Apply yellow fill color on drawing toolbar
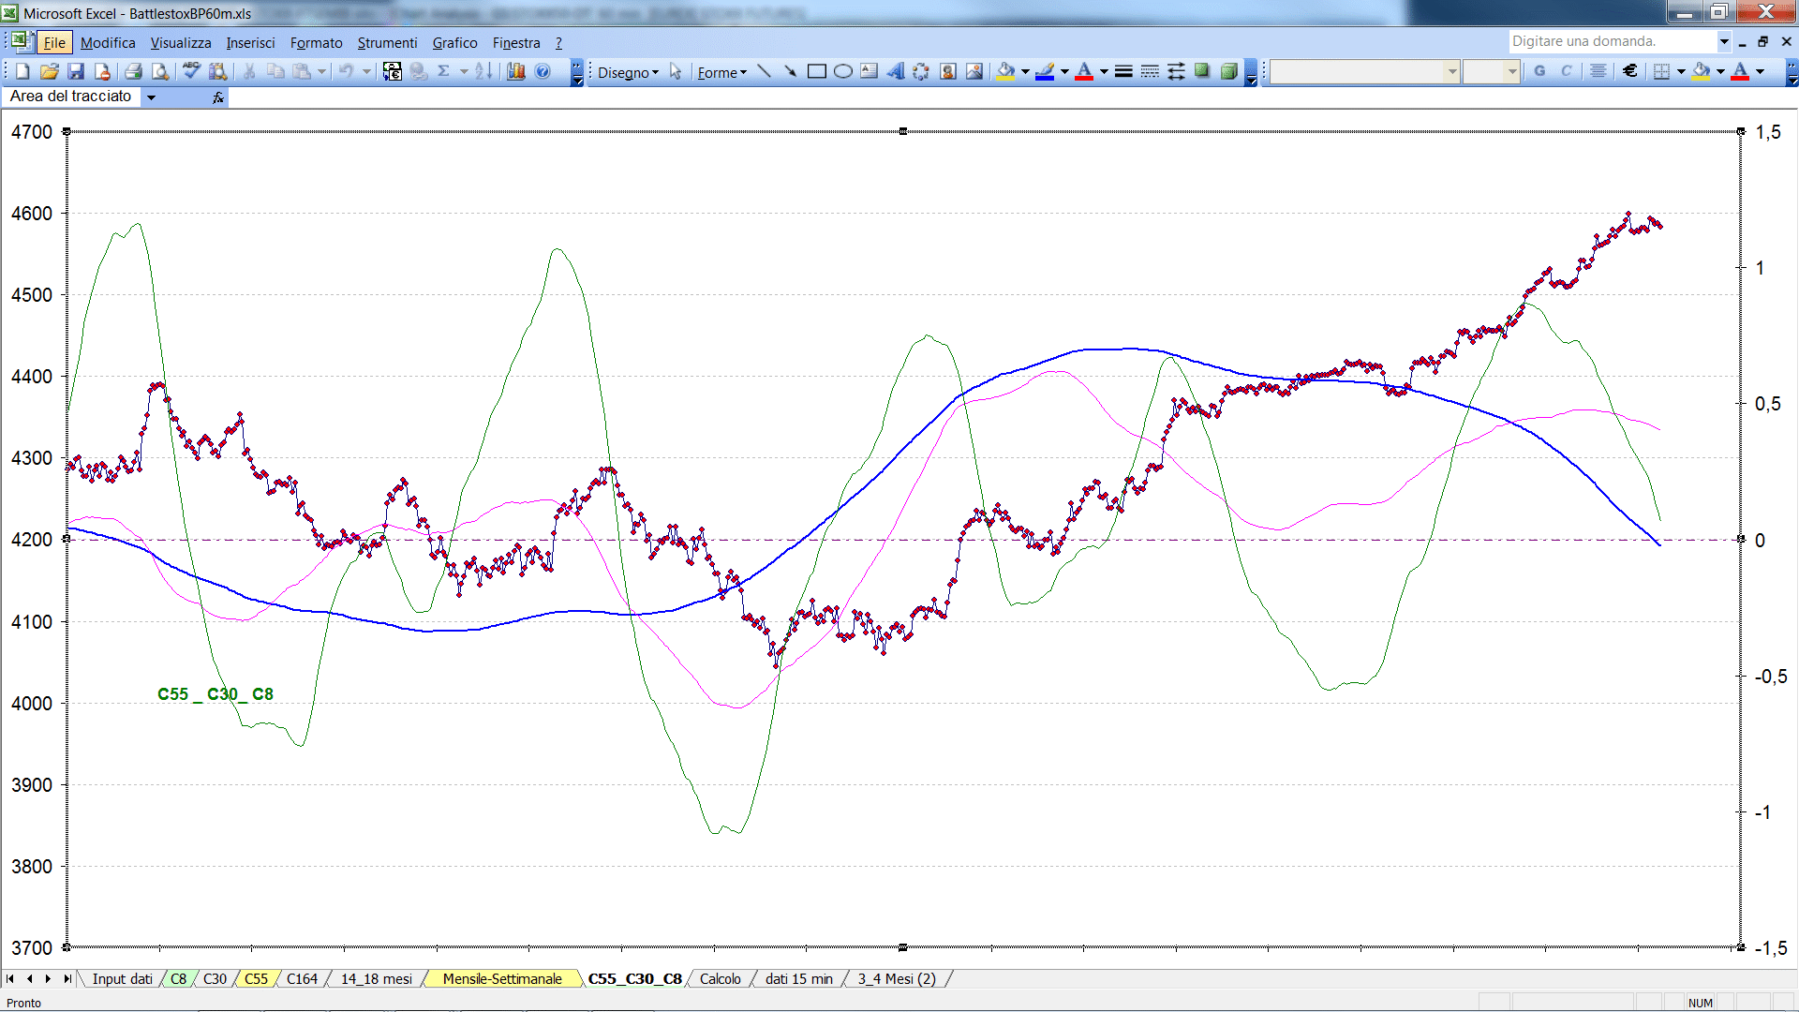This screenshot has height=1012, width=1799. coord(1006,71)
